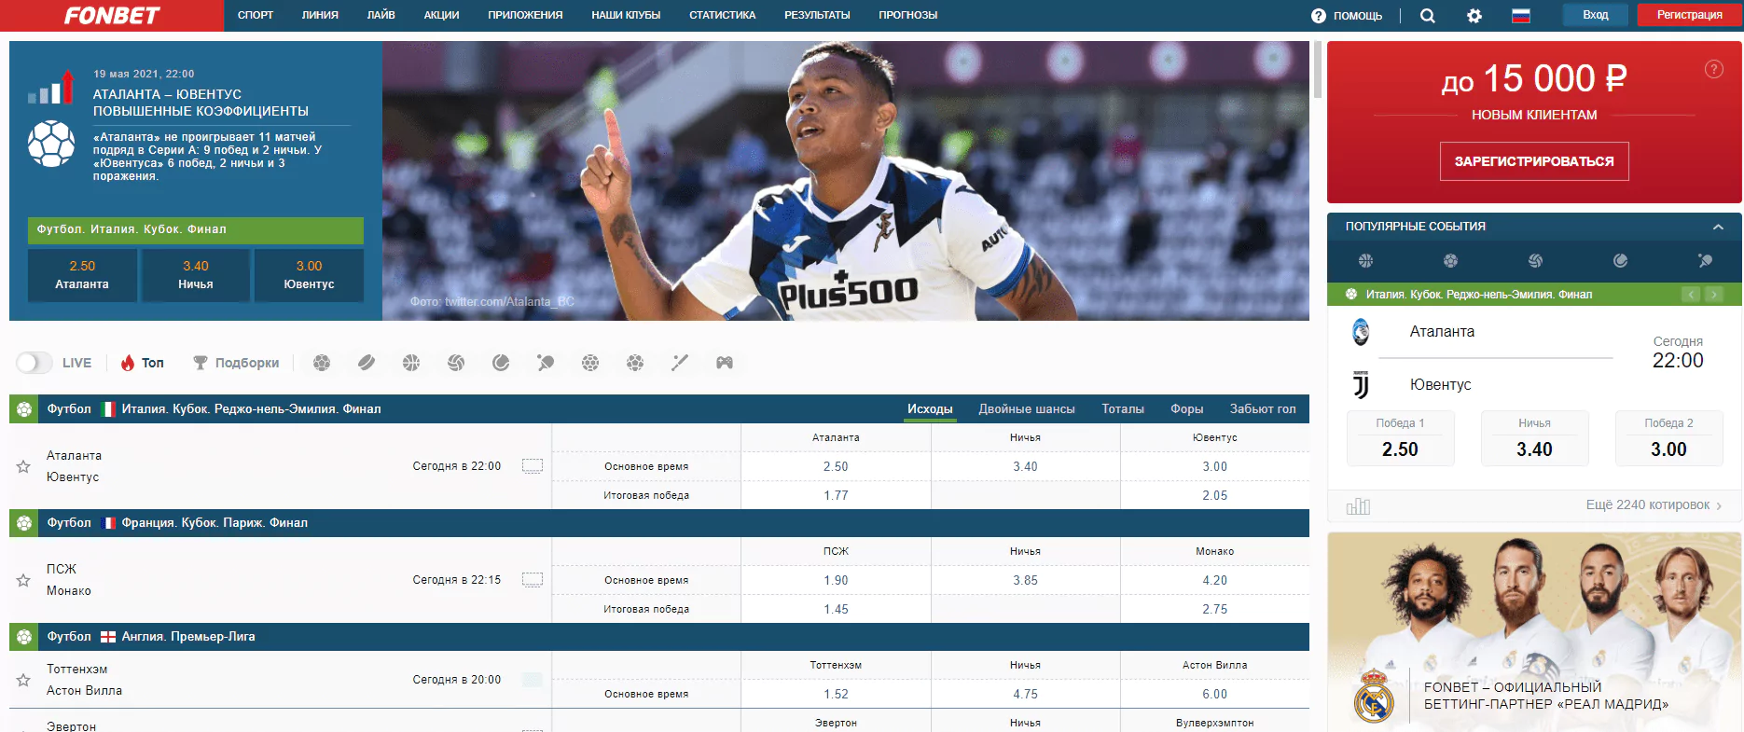The image size is (1744, 732).
Task: Add ПСЖ–Монако match to favorites star
Action: [x=23, y=580]
